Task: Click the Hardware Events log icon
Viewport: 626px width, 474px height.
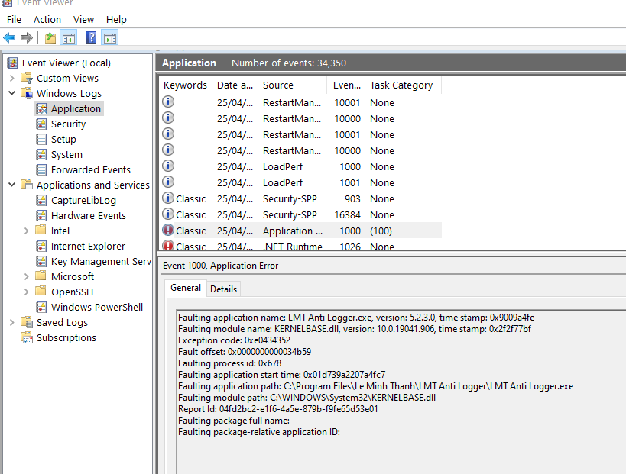Action: pyautogui.click(x=41, y=215)
